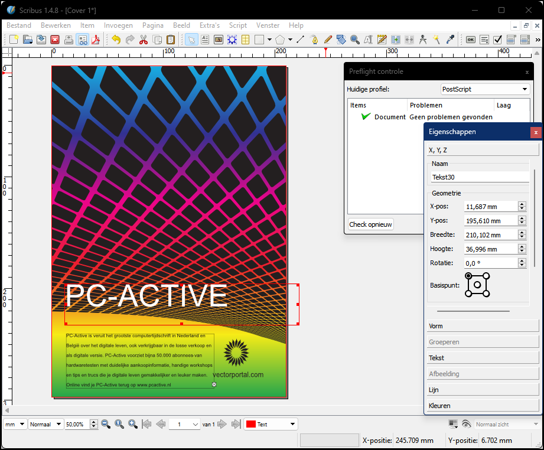Select the Zoom magnifier tool in toolbar
Viewport: 544px width, 450px height.
click(x=355, y=40)
